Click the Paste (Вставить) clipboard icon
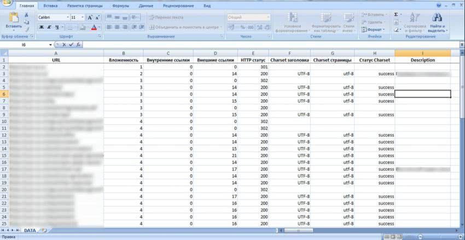 click(14, 20)
